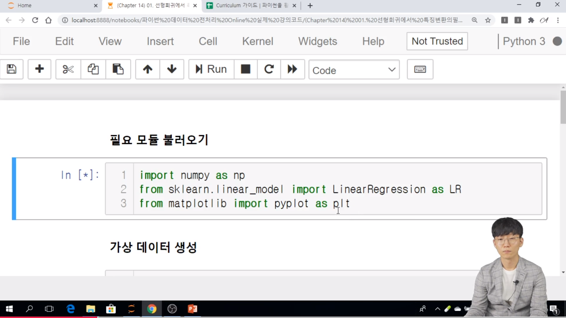This screenshot has width=566, height=318.
Task: Cut selected cells with scissors icon
Action: [68, 69]
